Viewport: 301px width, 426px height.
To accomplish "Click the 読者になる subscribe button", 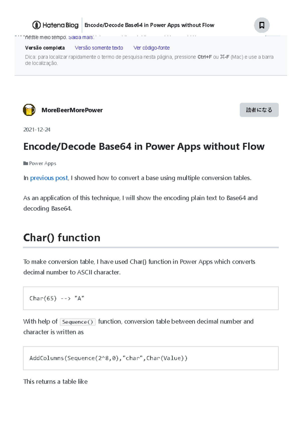I will [259, 110].
